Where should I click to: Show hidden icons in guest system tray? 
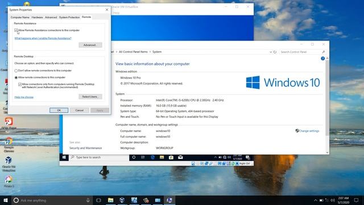tap(215, 157)
